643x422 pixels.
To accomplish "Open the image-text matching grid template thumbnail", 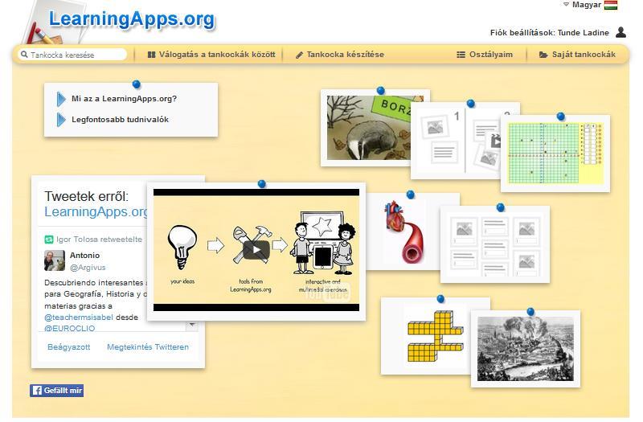I will [x=495, y=244].
